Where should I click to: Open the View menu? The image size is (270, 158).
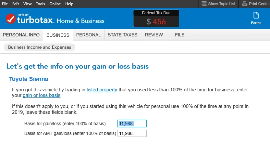point(27,4)
